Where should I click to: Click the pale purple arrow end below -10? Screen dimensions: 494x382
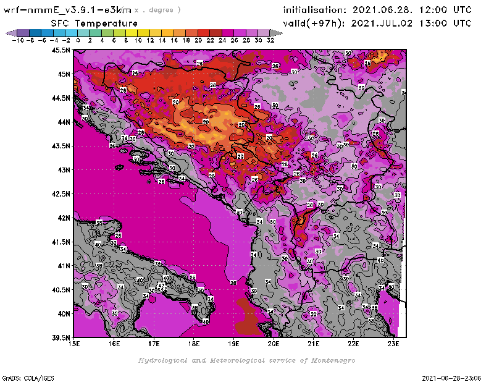[11, 33]
